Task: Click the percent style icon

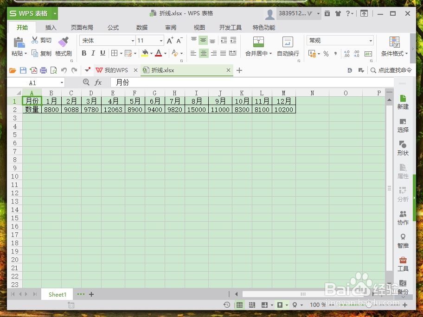Action: pos(326,54)
